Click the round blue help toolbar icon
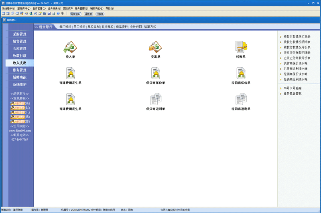This screenshot has width=321, height=213. tap(58, 14)
